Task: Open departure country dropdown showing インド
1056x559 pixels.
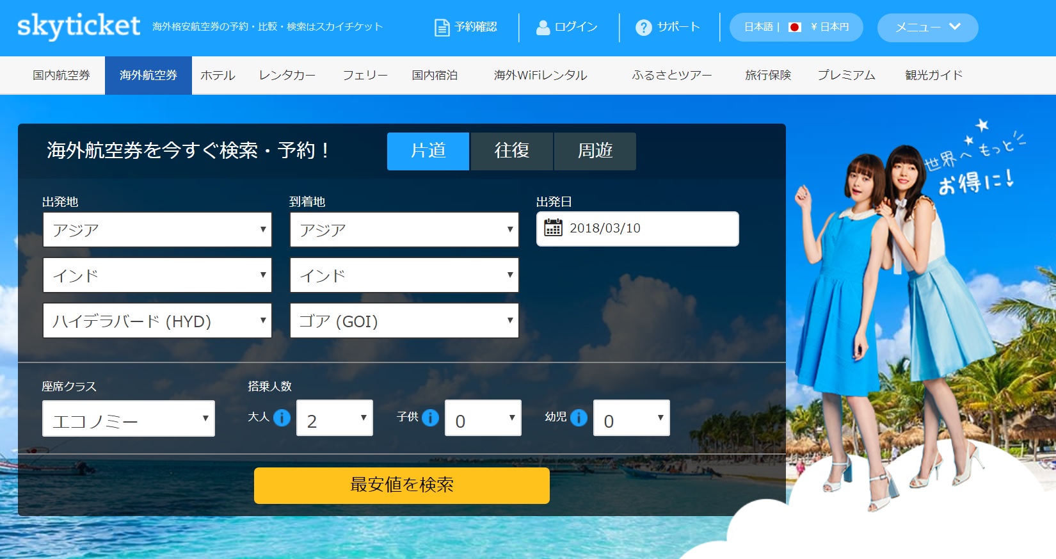Action: tap(157, 275)
